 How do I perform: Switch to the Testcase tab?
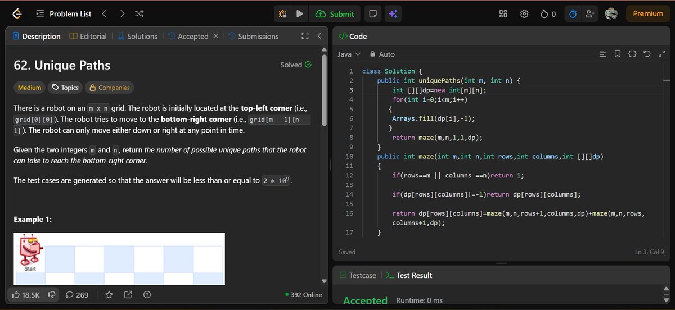coord(358,275)
